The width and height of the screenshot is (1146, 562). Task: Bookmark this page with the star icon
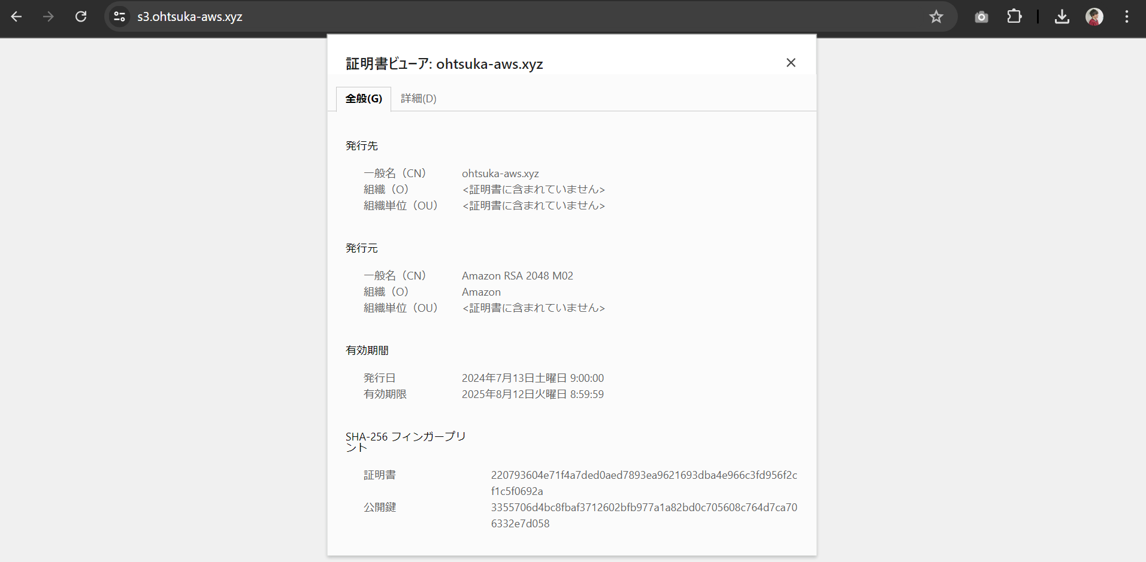(x=936, y=17)
